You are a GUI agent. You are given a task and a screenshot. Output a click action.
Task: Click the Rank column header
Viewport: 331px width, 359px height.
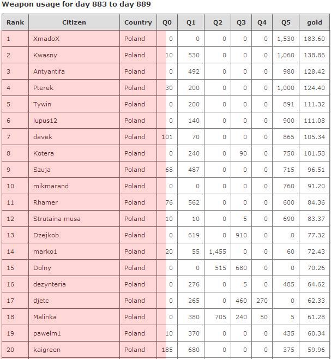15,22
